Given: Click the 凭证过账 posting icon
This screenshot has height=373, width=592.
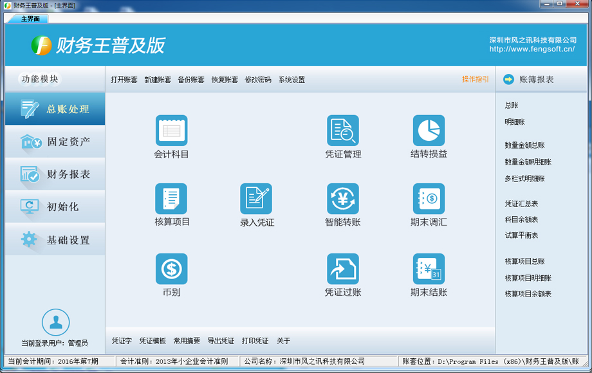Looking at the screenshot, I should [342, 269].
